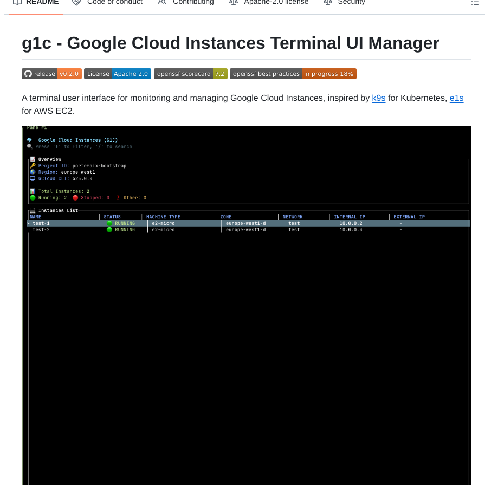This screenshot has height=485, width=485.
Task: Click the scales icon beside Apache-2.0 license
Action: [x=234, y=2]
